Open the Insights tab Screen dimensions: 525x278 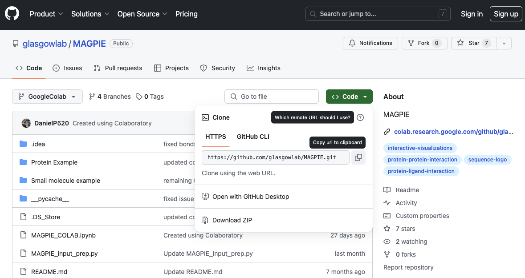[x=264, y=68]
